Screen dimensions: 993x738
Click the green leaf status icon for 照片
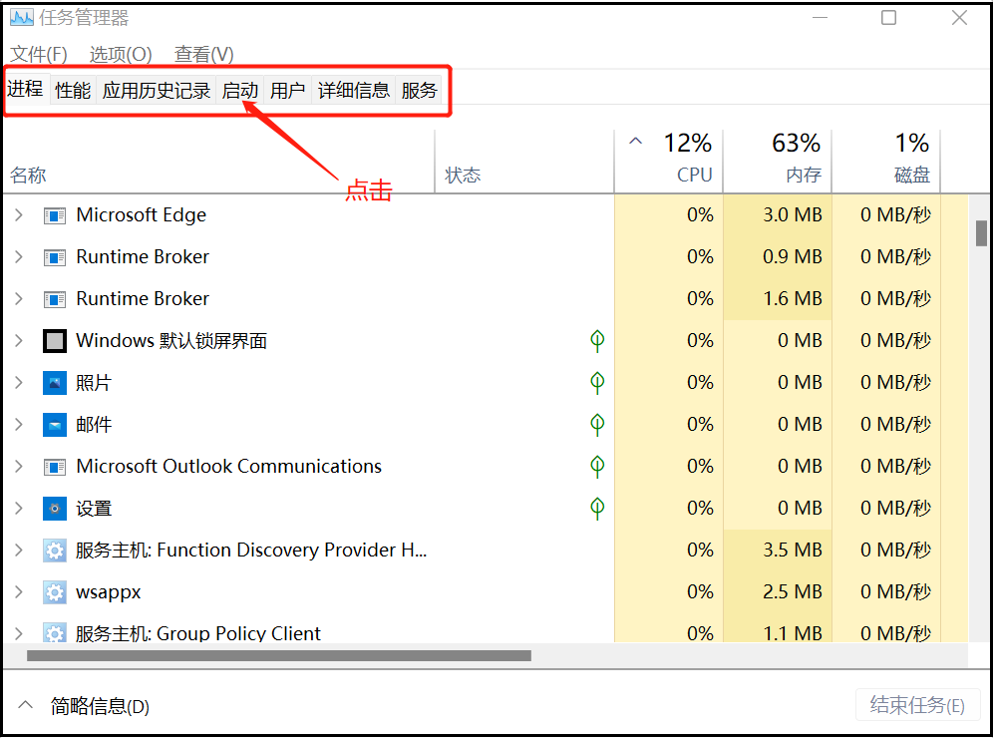[x=597, y=383]
